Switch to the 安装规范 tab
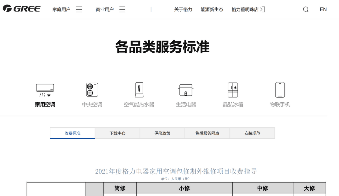This screenshot has height=196, width=339. [252, 133]
